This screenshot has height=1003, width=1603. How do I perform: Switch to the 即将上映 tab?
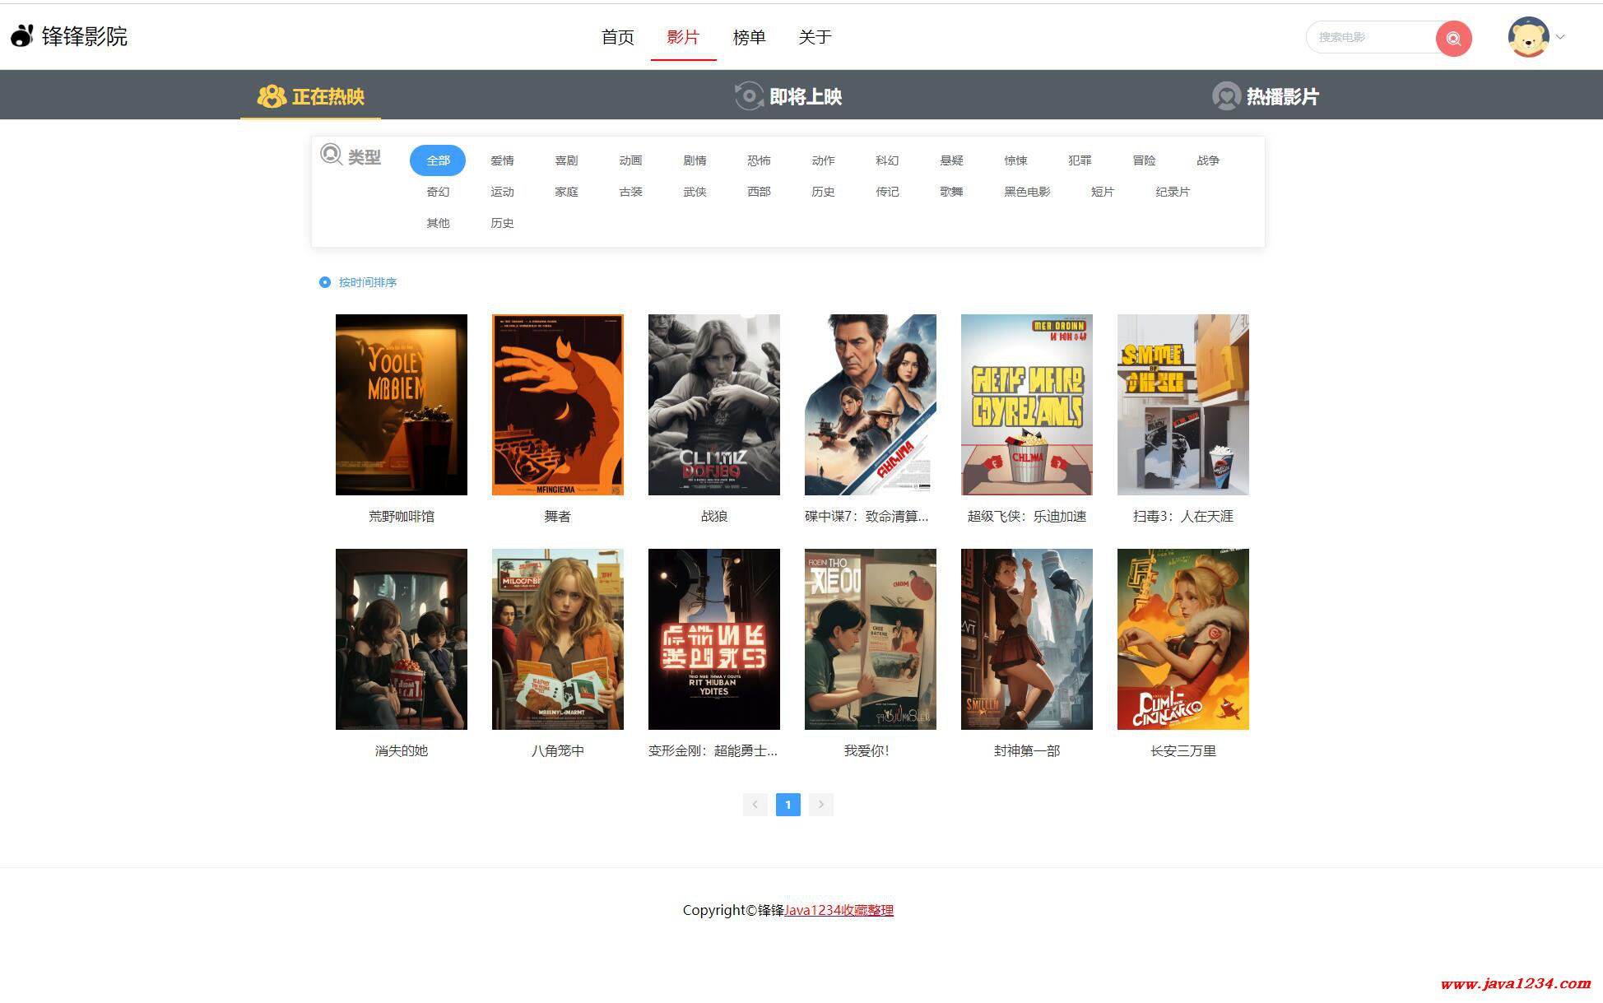(788, 96)
